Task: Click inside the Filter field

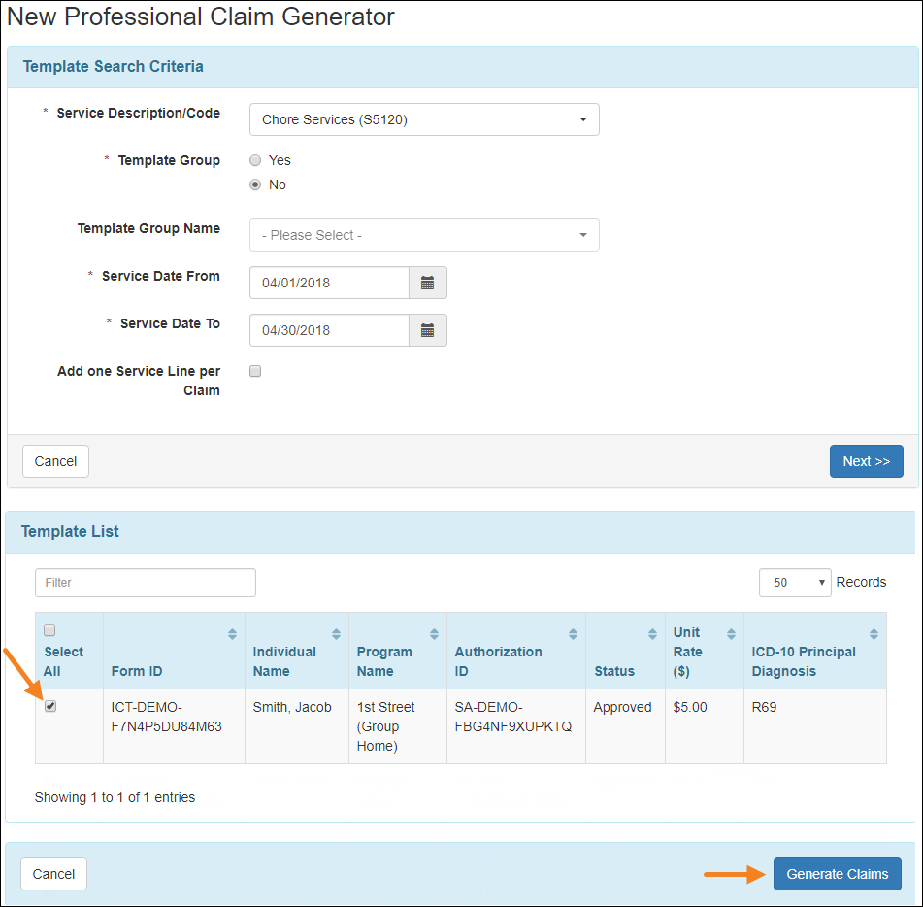Action: [x=145, y=582]
